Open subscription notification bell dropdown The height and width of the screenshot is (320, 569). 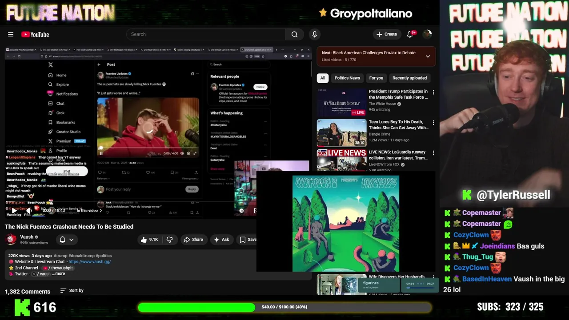click(x=67, y=240)
